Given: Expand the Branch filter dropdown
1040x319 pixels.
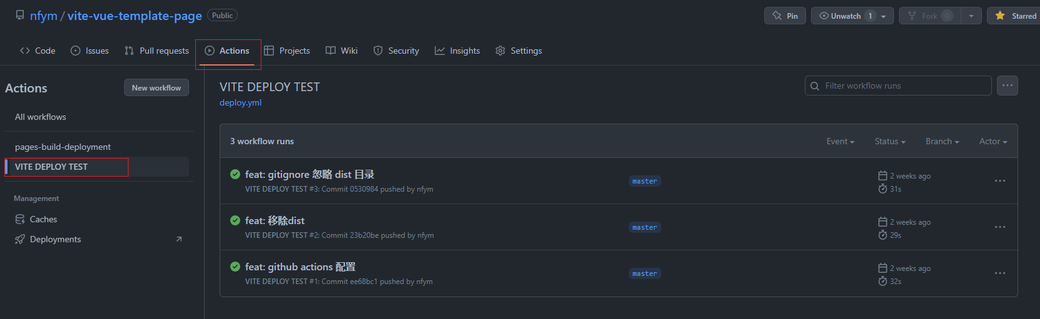Looking at the screenshot, I should tap(942, 141).
